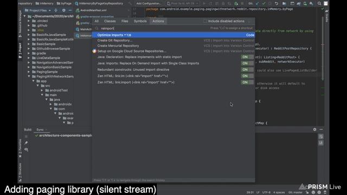
Task: Expand the BasicRxJavaSample folder
Action: [29, 35]
